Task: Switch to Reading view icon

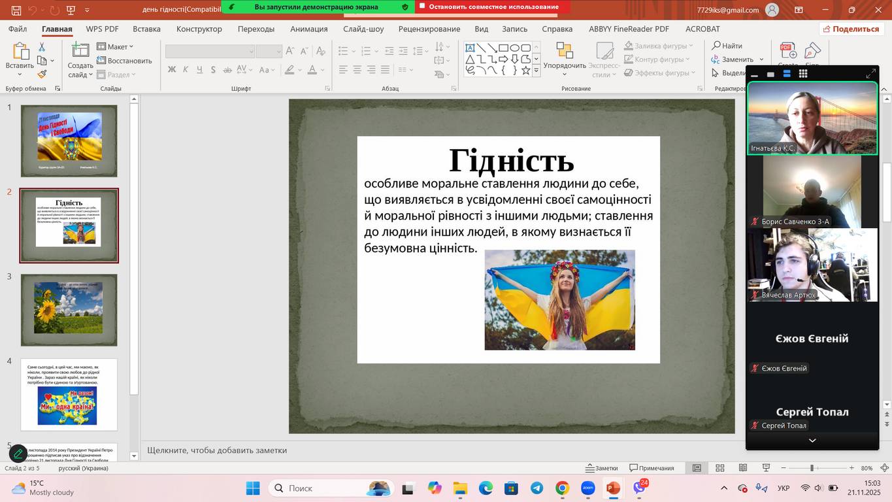Action: point(743,468)
